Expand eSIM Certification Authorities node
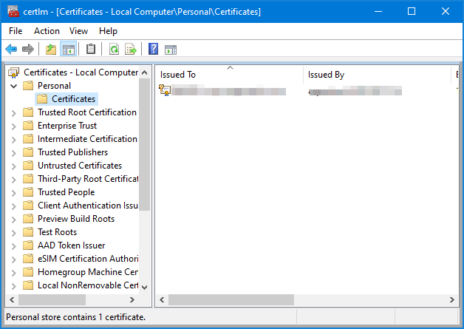 tap(13, 260)
